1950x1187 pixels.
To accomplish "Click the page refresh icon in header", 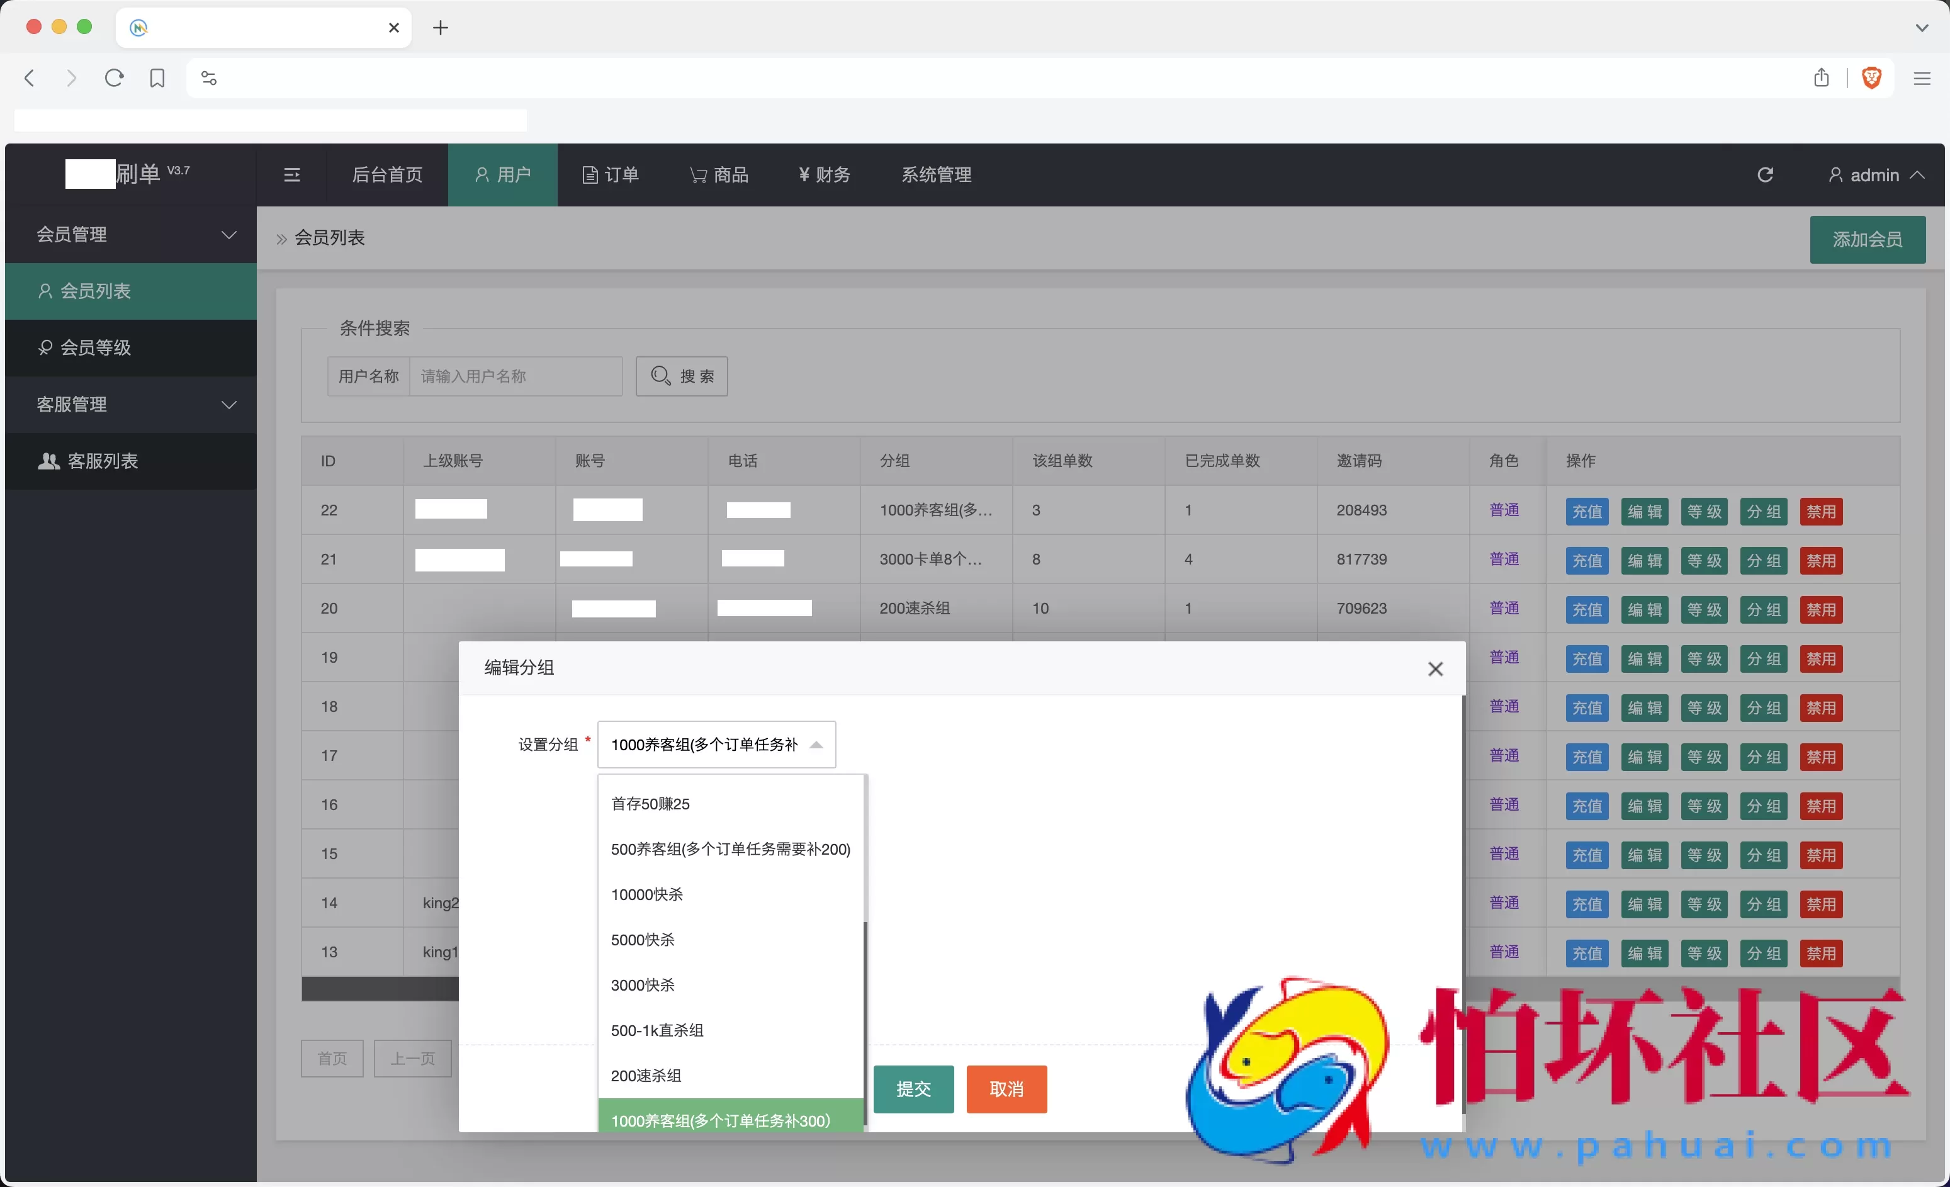I will tap(1765, 175).
